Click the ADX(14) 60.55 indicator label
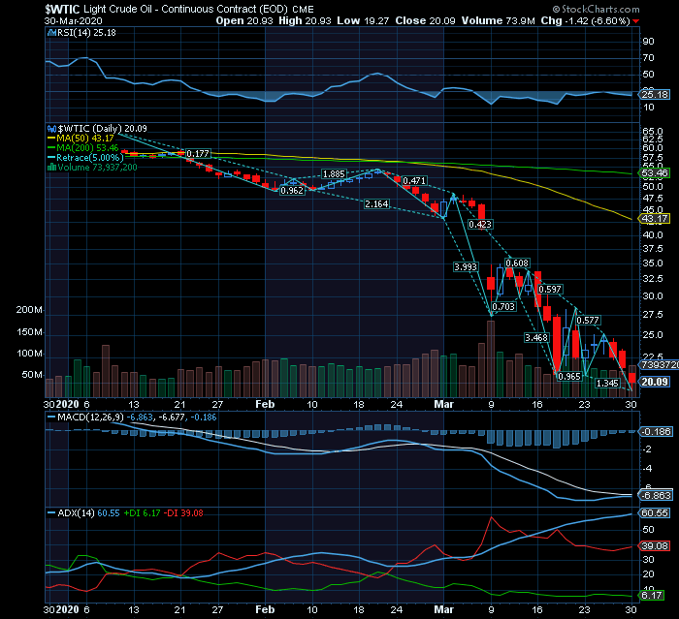Viewport: 679px width, 619px height. tap(88, 513)
